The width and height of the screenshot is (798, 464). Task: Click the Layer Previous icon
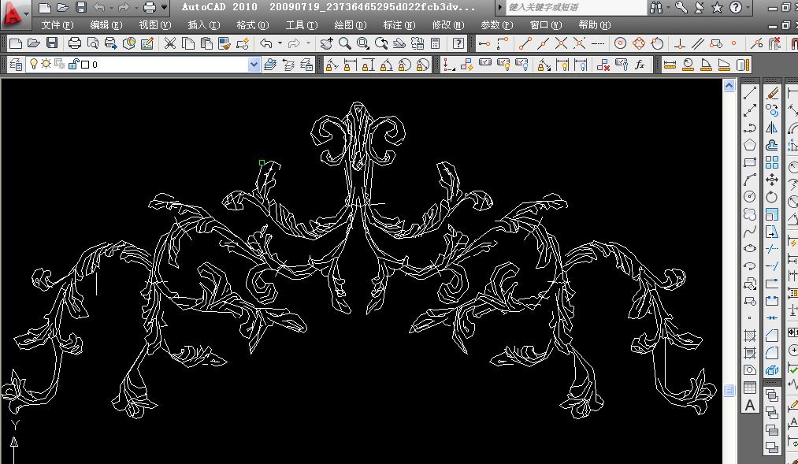(288, 65)
